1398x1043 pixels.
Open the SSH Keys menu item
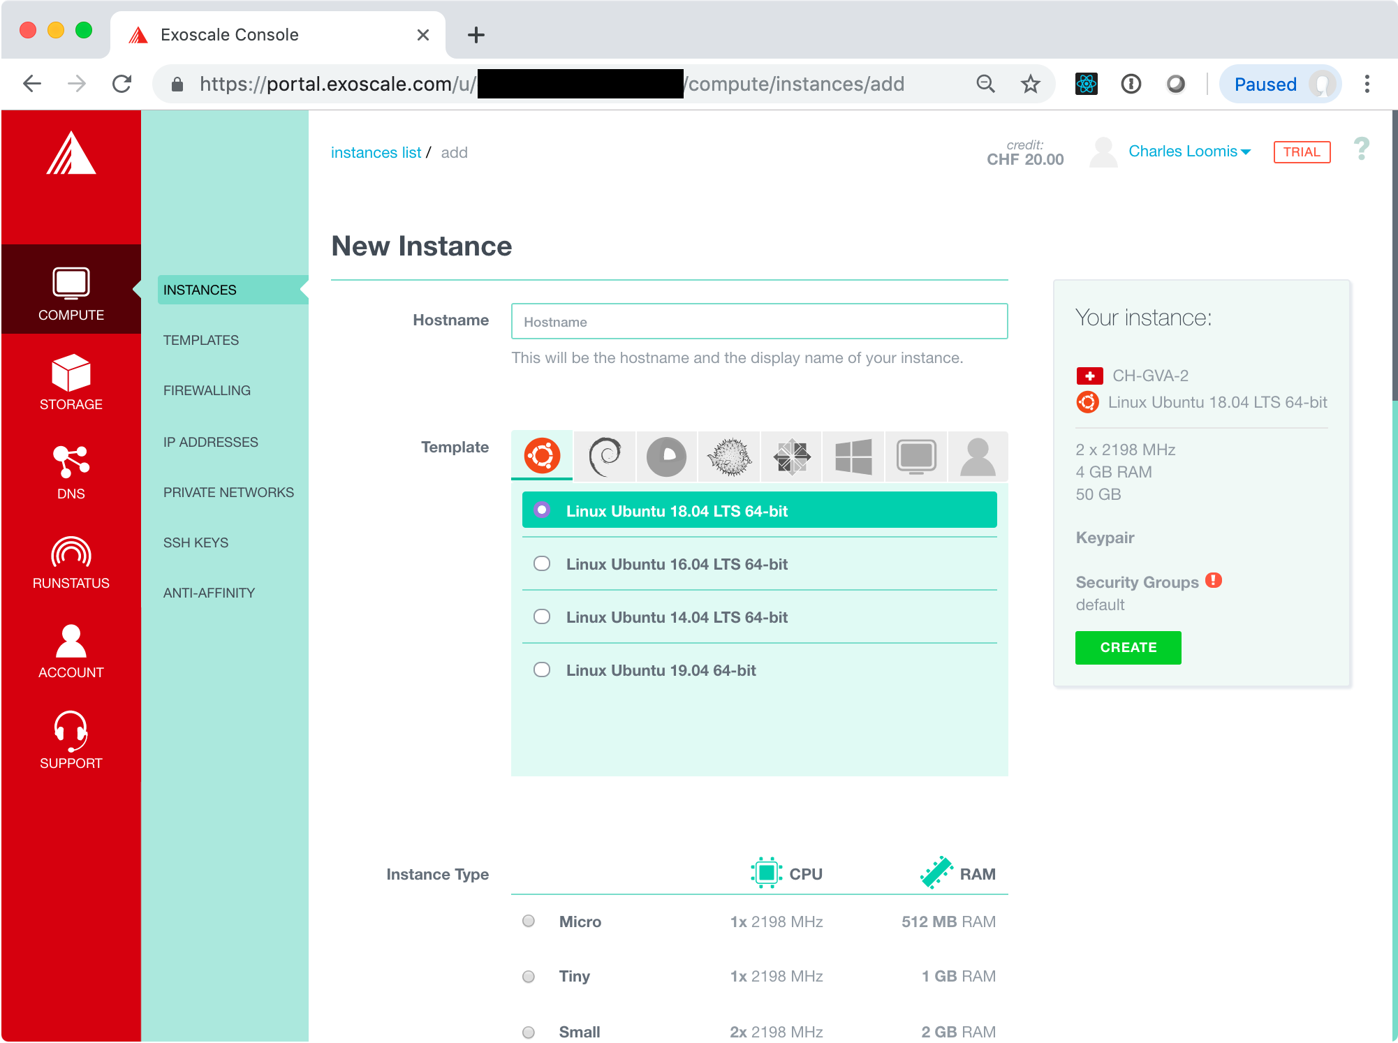point(196,542)
